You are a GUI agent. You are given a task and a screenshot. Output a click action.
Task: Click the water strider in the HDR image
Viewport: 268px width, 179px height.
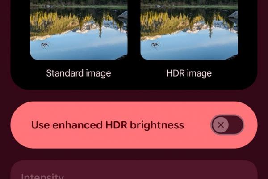point(156,45)
